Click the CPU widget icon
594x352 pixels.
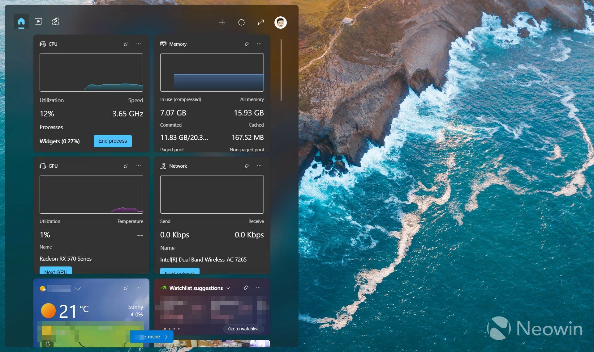click(x=42, y=44)
